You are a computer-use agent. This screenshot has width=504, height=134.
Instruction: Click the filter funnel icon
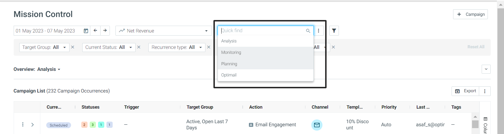tap(334, 31)
